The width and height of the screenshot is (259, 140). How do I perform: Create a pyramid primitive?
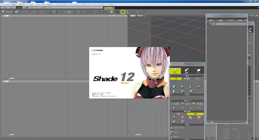[191, 87]
